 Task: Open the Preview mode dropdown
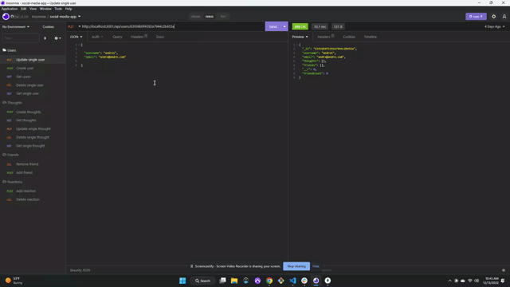pos(300,37)
